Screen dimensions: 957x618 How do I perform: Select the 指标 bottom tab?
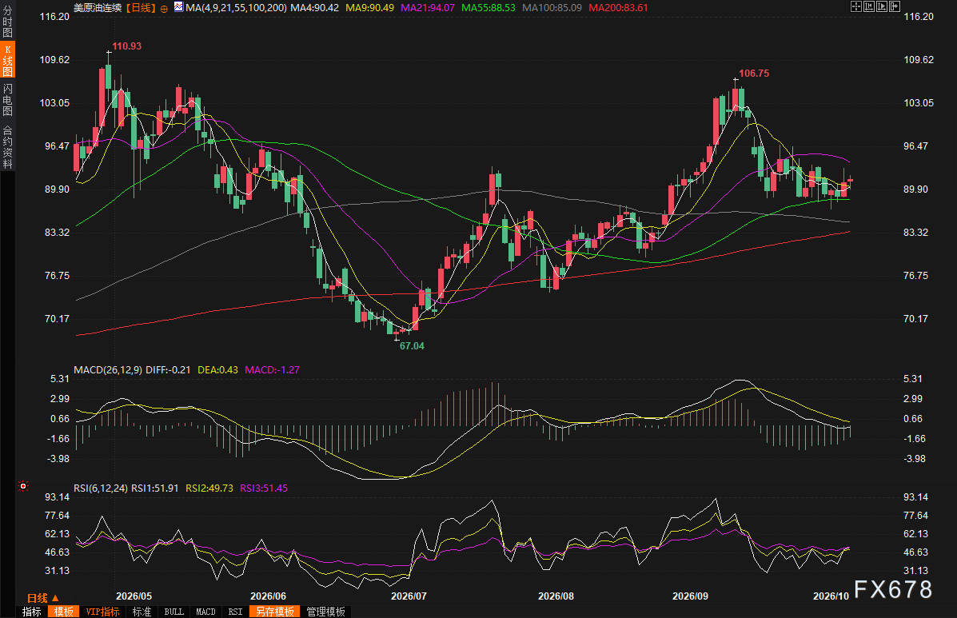[x=32, y=612]
